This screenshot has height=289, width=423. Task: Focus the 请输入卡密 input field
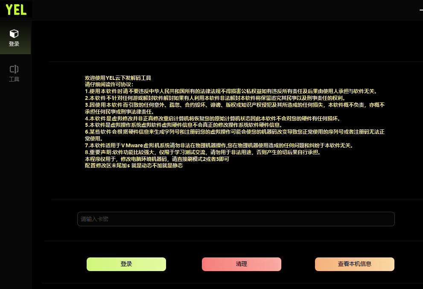tap(236, 219)
